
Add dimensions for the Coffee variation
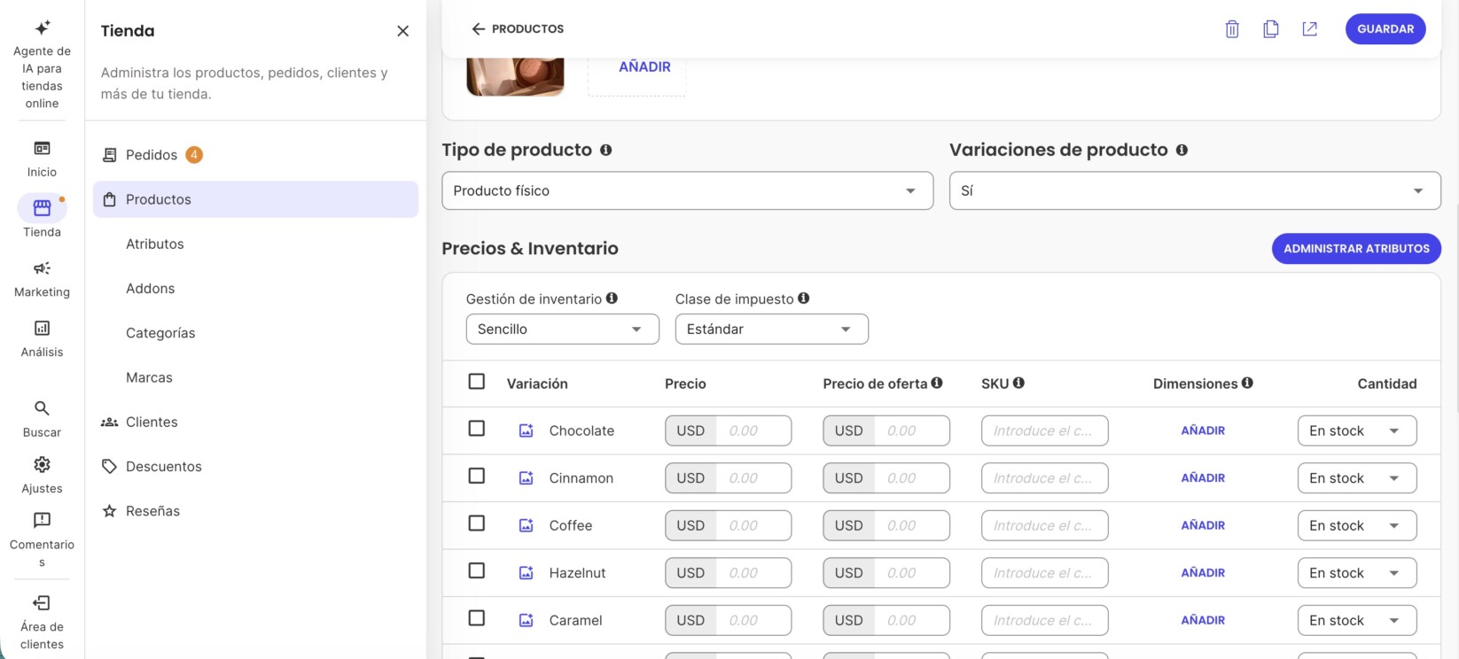tap(1203, 525)
